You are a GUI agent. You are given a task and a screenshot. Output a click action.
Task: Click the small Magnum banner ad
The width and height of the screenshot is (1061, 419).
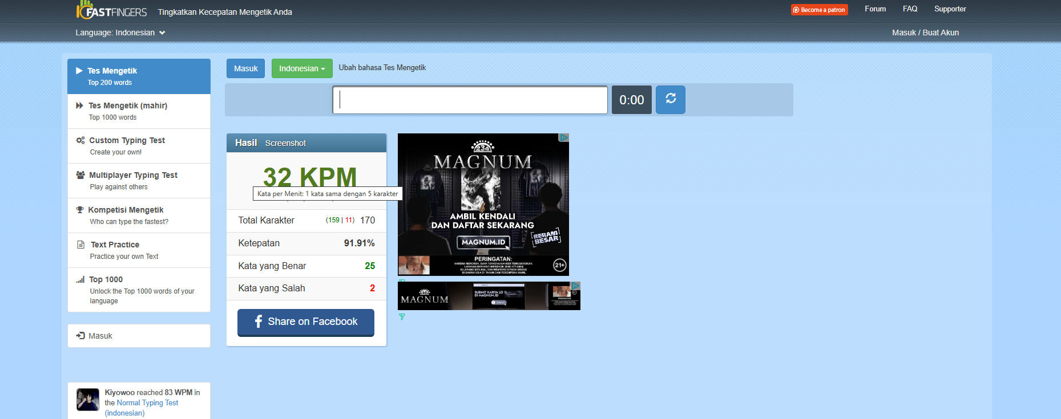489,296
